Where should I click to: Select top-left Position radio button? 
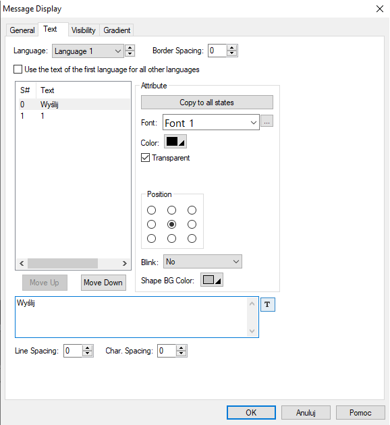point(151,210)
